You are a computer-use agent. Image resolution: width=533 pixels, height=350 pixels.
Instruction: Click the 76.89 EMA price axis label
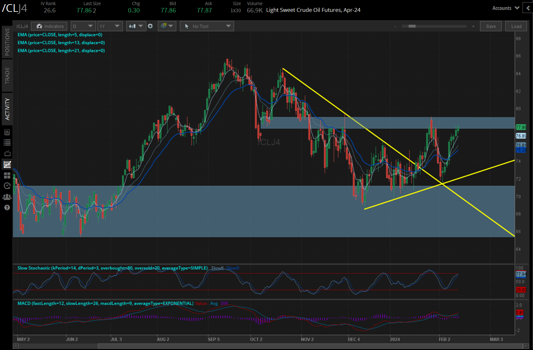[x=521, y=136]
